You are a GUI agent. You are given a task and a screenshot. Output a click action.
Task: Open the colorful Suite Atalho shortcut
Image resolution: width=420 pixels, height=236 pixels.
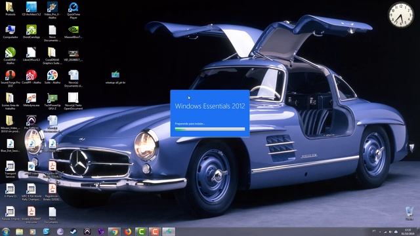point(52,77)
